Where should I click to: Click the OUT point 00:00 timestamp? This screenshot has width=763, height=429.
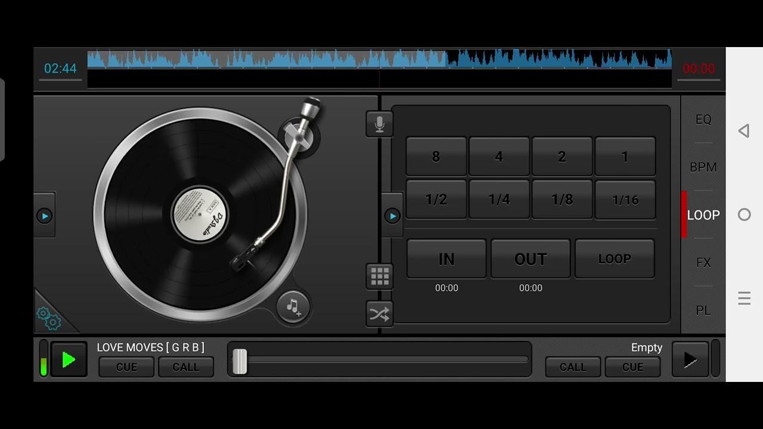(x=531, y=288)
